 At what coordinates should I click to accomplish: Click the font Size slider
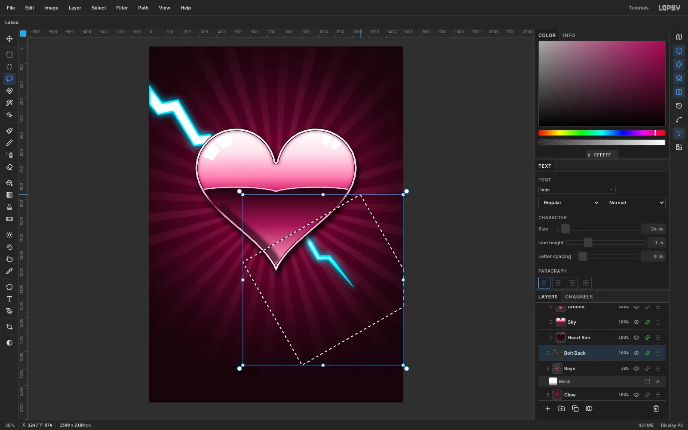[598, 229]
